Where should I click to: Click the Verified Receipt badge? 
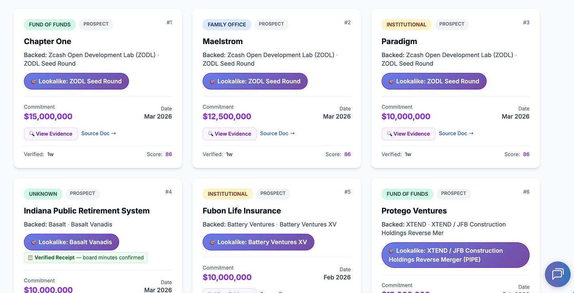86,258
